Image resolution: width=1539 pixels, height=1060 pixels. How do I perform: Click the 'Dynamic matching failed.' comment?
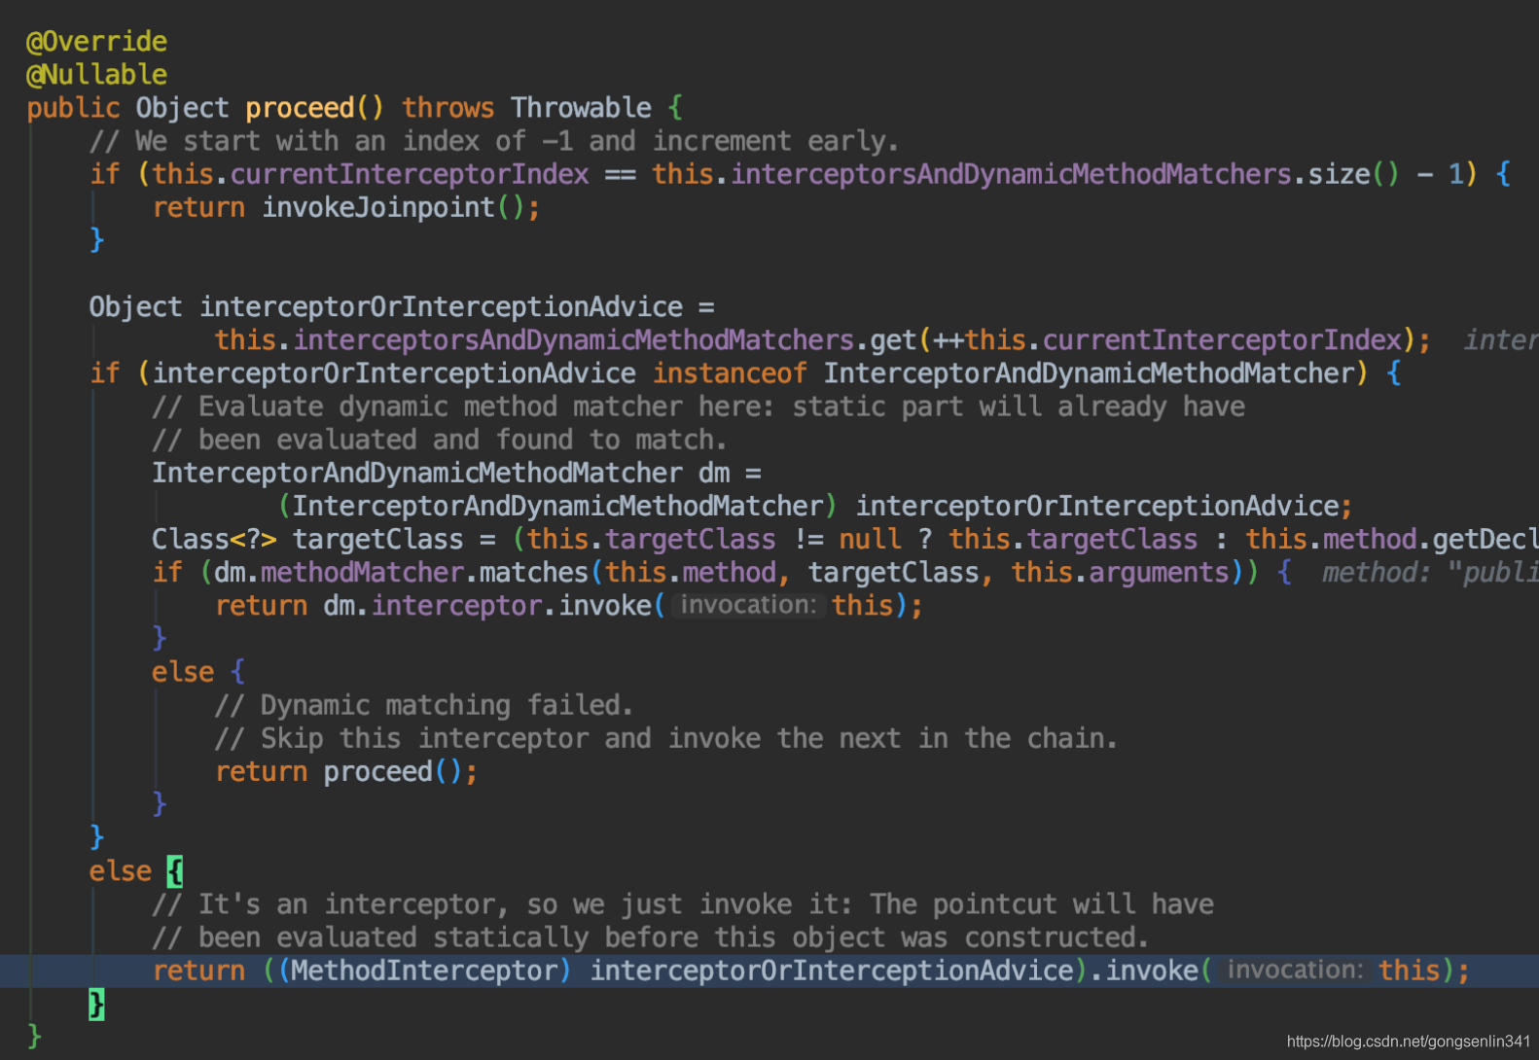click(x=423, y=706)
